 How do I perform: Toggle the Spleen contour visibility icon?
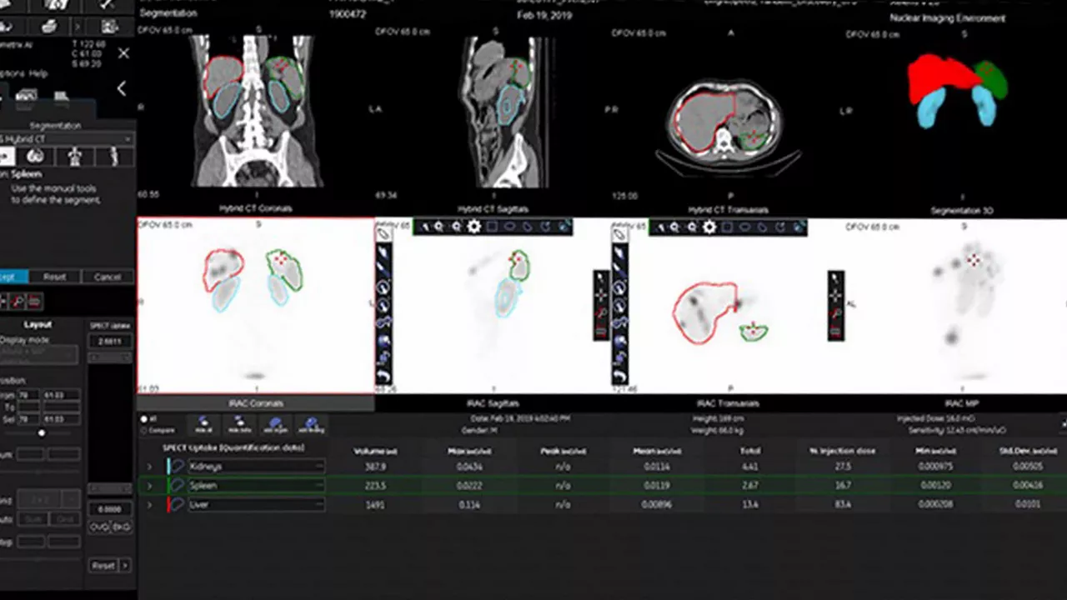tap(177, 485)
